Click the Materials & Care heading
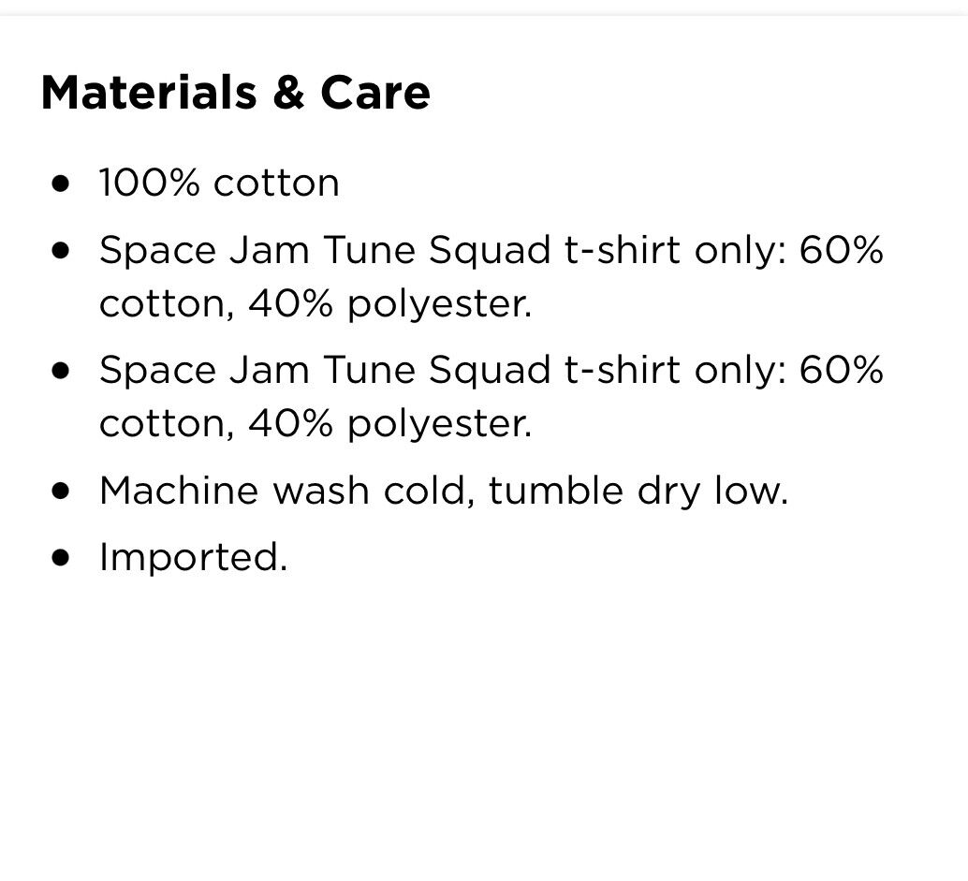The height and width of the screenshot is (881, 968). click(x=235, y=93)
